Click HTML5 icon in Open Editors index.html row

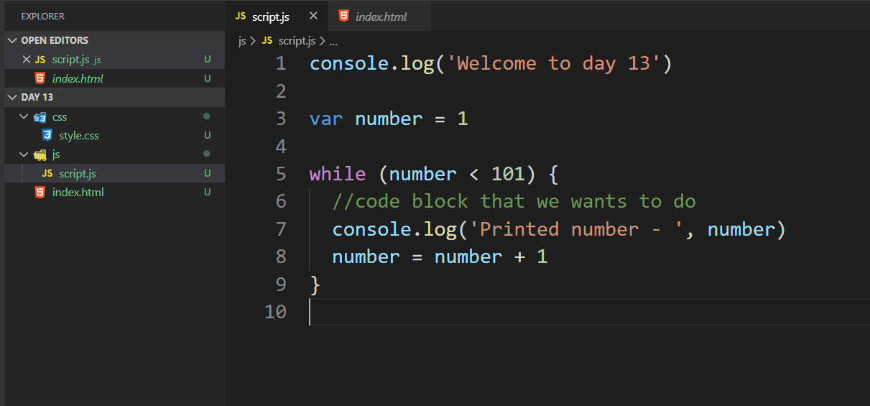[x=40, y=78]
